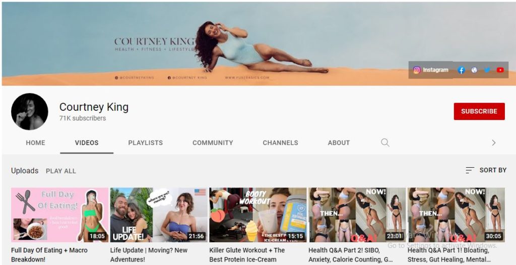The height and width of the screenshot is (265, 516).
Task: Click the Courtney King channel avatar
Action: pyautogui.click(x=30, y=112)
